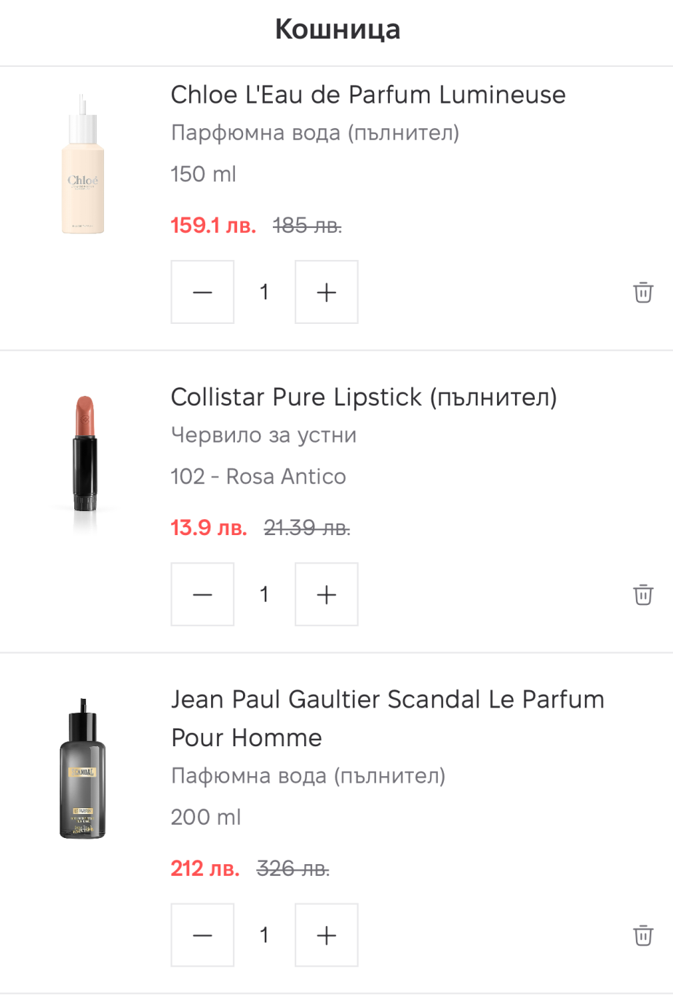Viewport: 673px width, 1001px height.
Task: Add one more Jean Paul Gaultier Scandal
Action: 327,935
